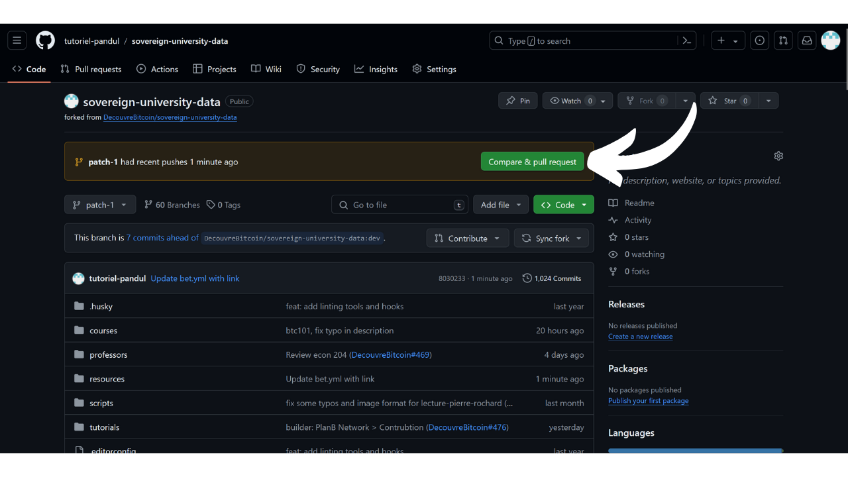Open the About settings gear icon
Viewport: 848px width, 477px height.
778,156
